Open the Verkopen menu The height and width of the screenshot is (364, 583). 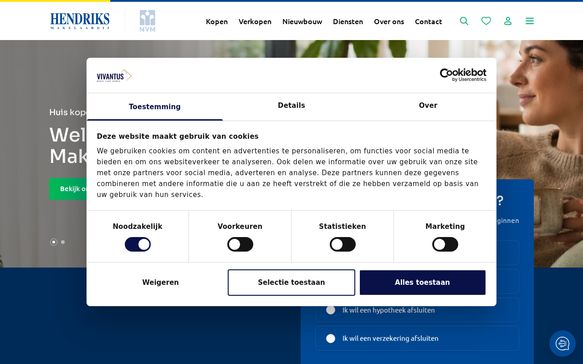255,21
